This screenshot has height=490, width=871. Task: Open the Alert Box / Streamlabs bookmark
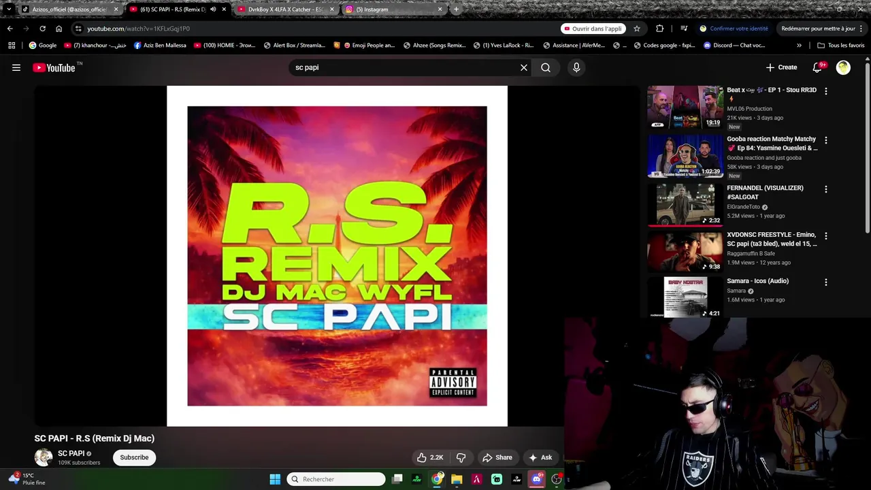295,46
